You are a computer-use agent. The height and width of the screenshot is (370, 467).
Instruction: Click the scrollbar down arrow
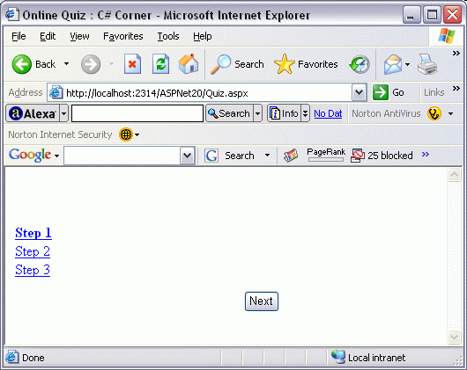[454, 337]
